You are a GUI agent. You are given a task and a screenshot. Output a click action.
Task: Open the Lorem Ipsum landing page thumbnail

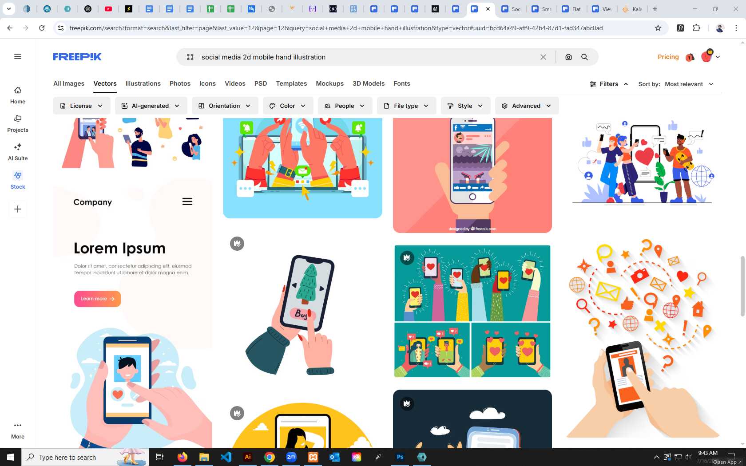click(x=133, y=313)
